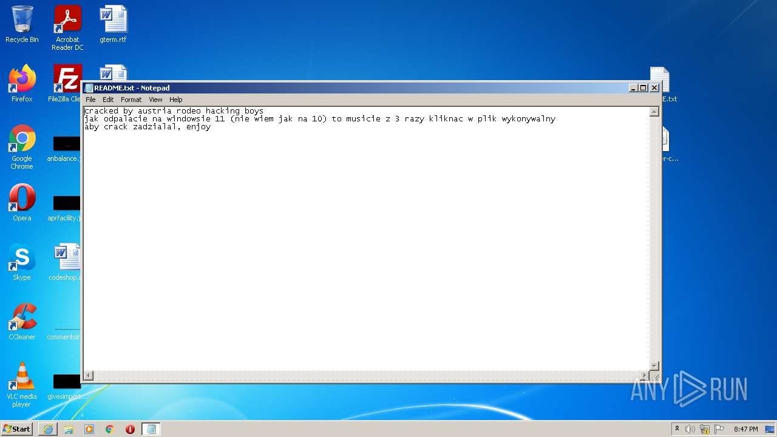
Task: Open the volume control tray icon
Action: click(x=690, y=429)
